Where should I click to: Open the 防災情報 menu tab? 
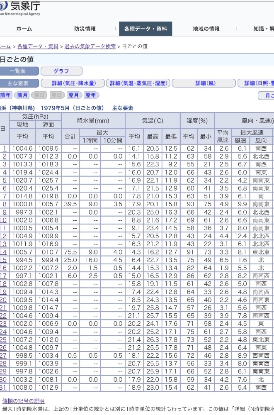[85, 29]
